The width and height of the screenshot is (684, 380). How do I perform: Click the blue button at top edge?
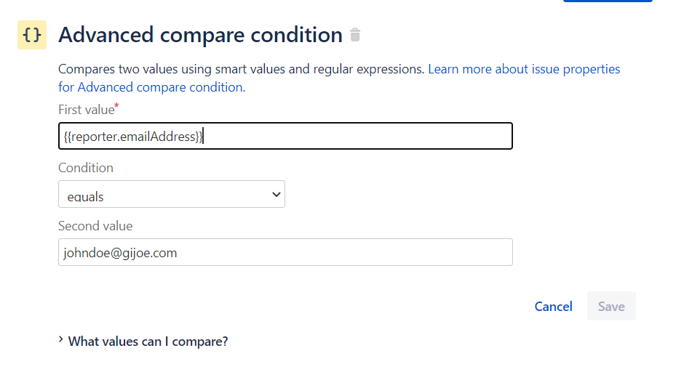point(608,1)
